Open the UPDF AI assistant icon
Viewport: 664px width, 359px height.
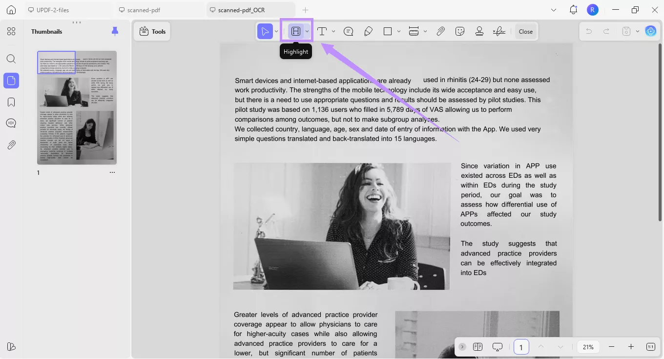(650, 31)
